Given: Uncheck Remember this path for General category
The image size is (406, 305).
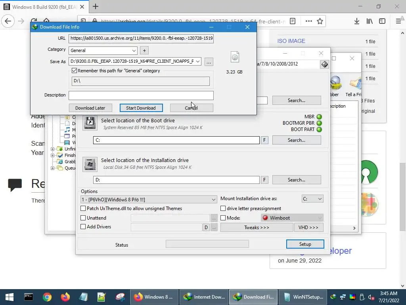Looking at the screenshot, I should click(x=74, y=71).
